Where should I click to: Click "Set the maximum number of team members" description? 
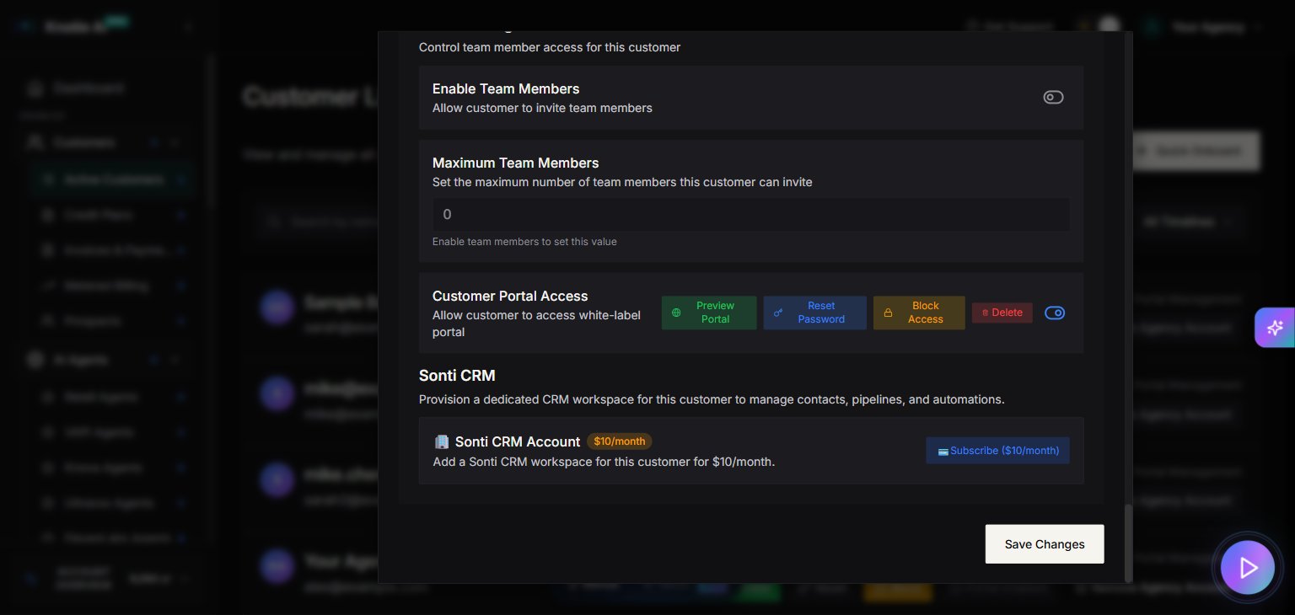(x=622, y=182)
